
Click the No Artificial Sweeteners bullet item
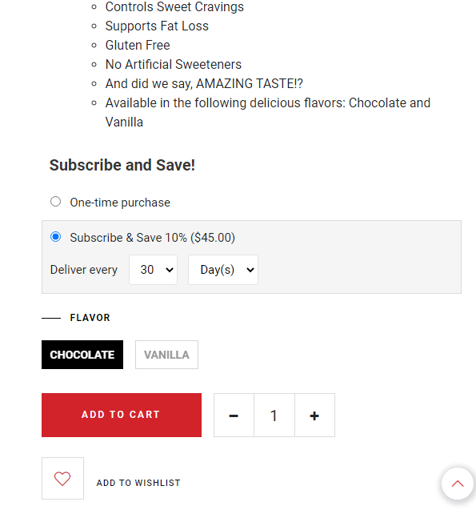click(174, 65)
